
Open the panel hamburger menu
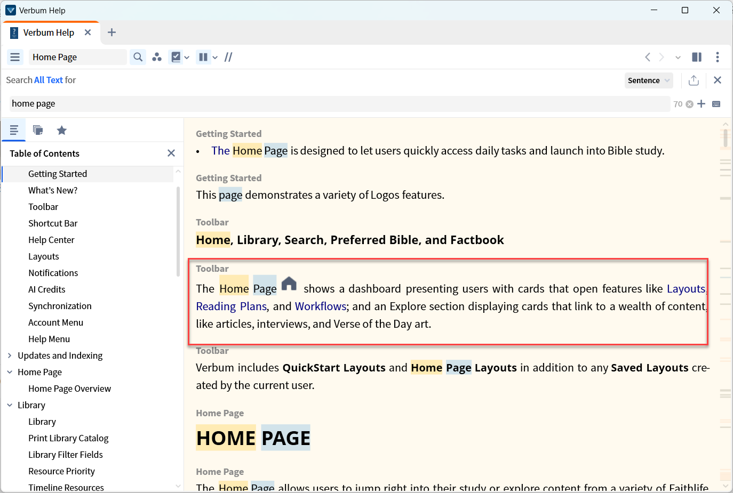[15, 57]
